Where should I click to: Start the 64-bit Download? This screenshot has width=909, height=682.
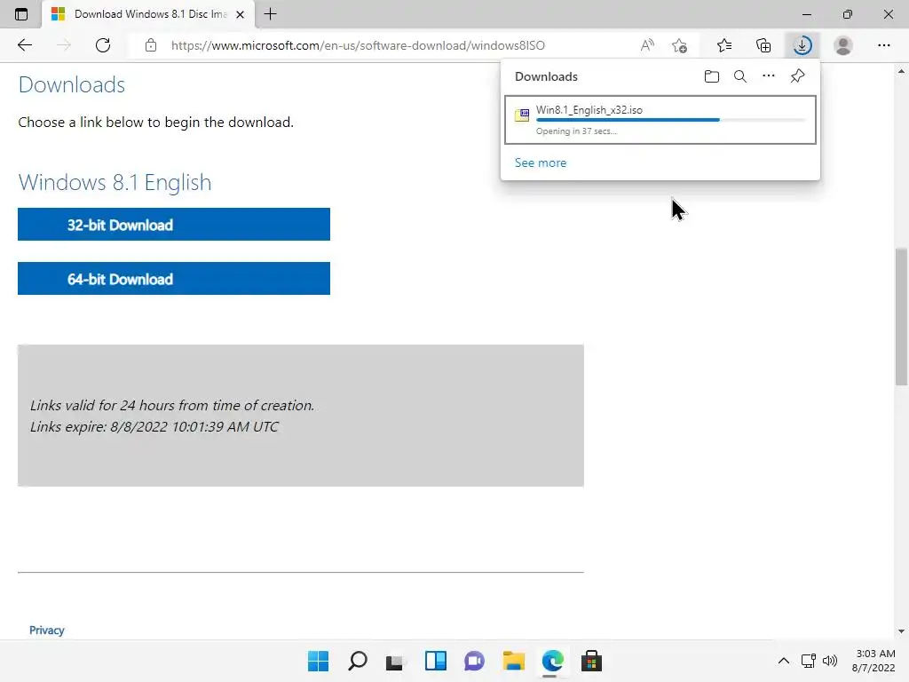[x=174, y=278]
